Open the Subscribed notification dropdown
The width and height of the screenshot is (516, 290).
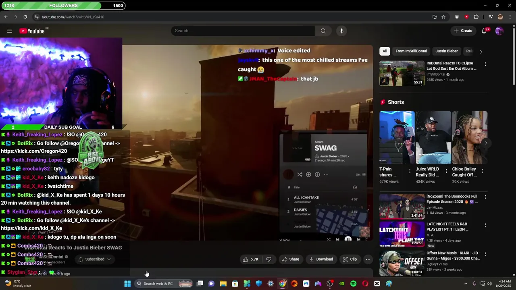[94, 259]
